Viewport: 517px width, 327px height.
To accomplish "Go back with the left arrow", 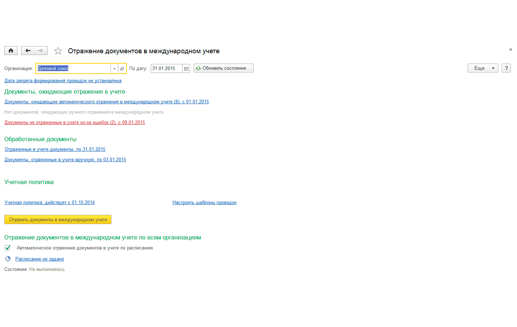I will tap(28, 51).
